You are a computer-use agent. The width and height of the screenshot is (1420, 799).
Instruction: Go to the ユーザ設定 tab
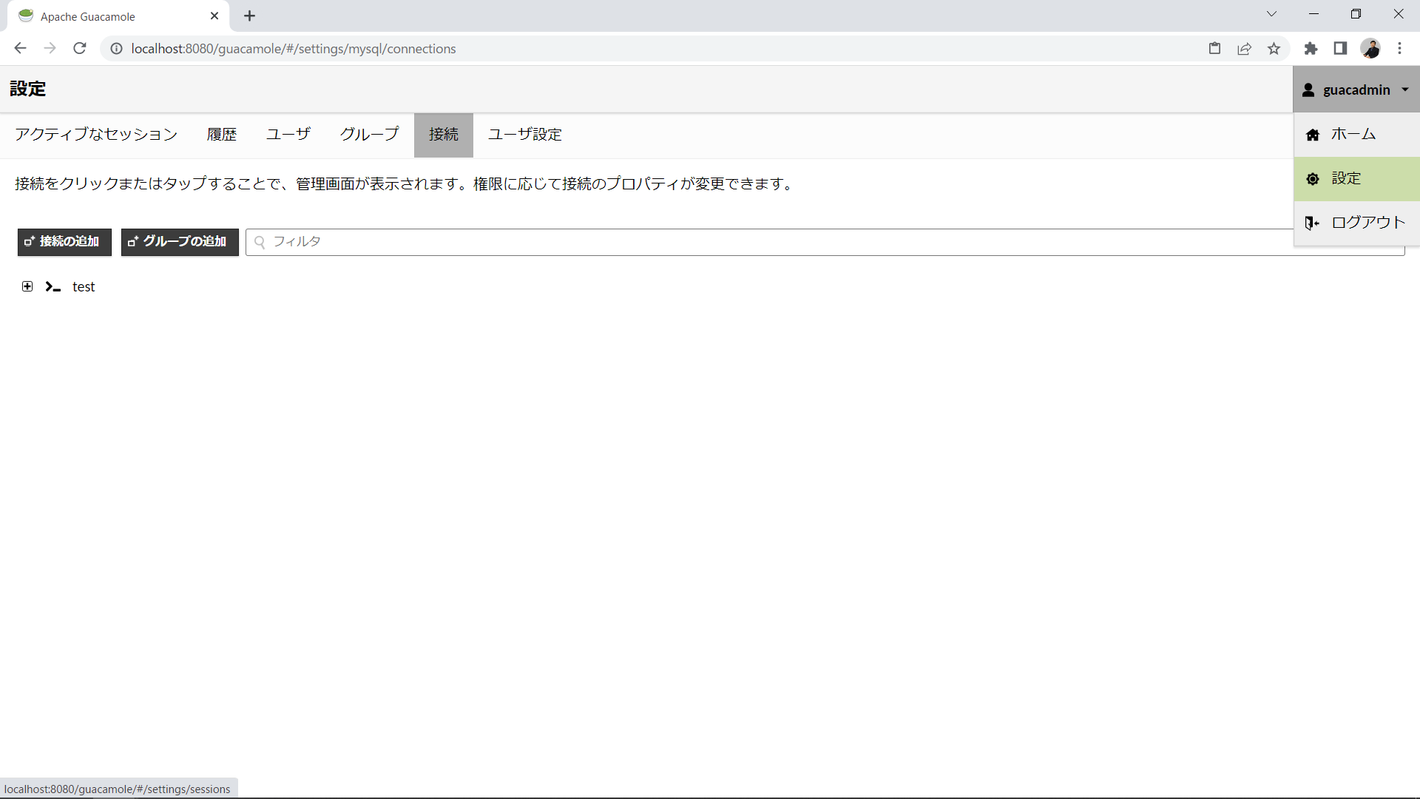click(x=525, y=135)
